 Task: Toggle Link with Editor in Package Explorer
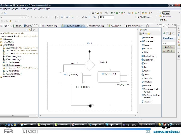click(30, 30)
